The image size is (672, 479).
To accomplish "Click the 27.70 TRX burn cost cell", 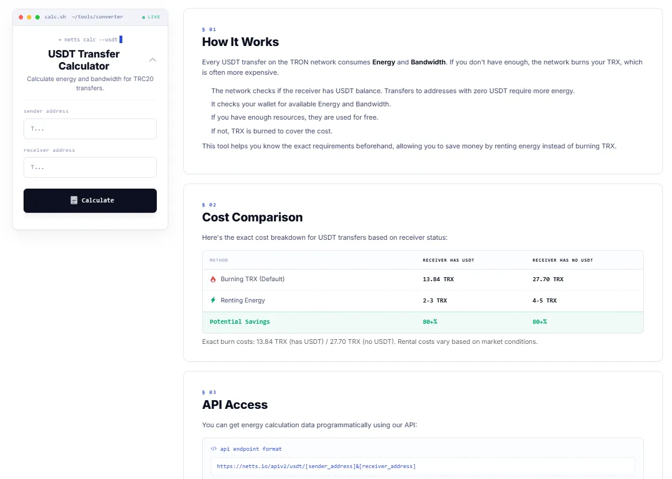I will point(548,279).
